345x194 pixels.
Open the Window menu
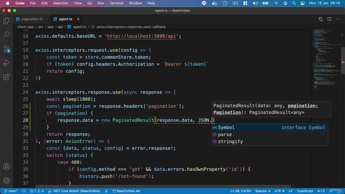tap(135, 3)
